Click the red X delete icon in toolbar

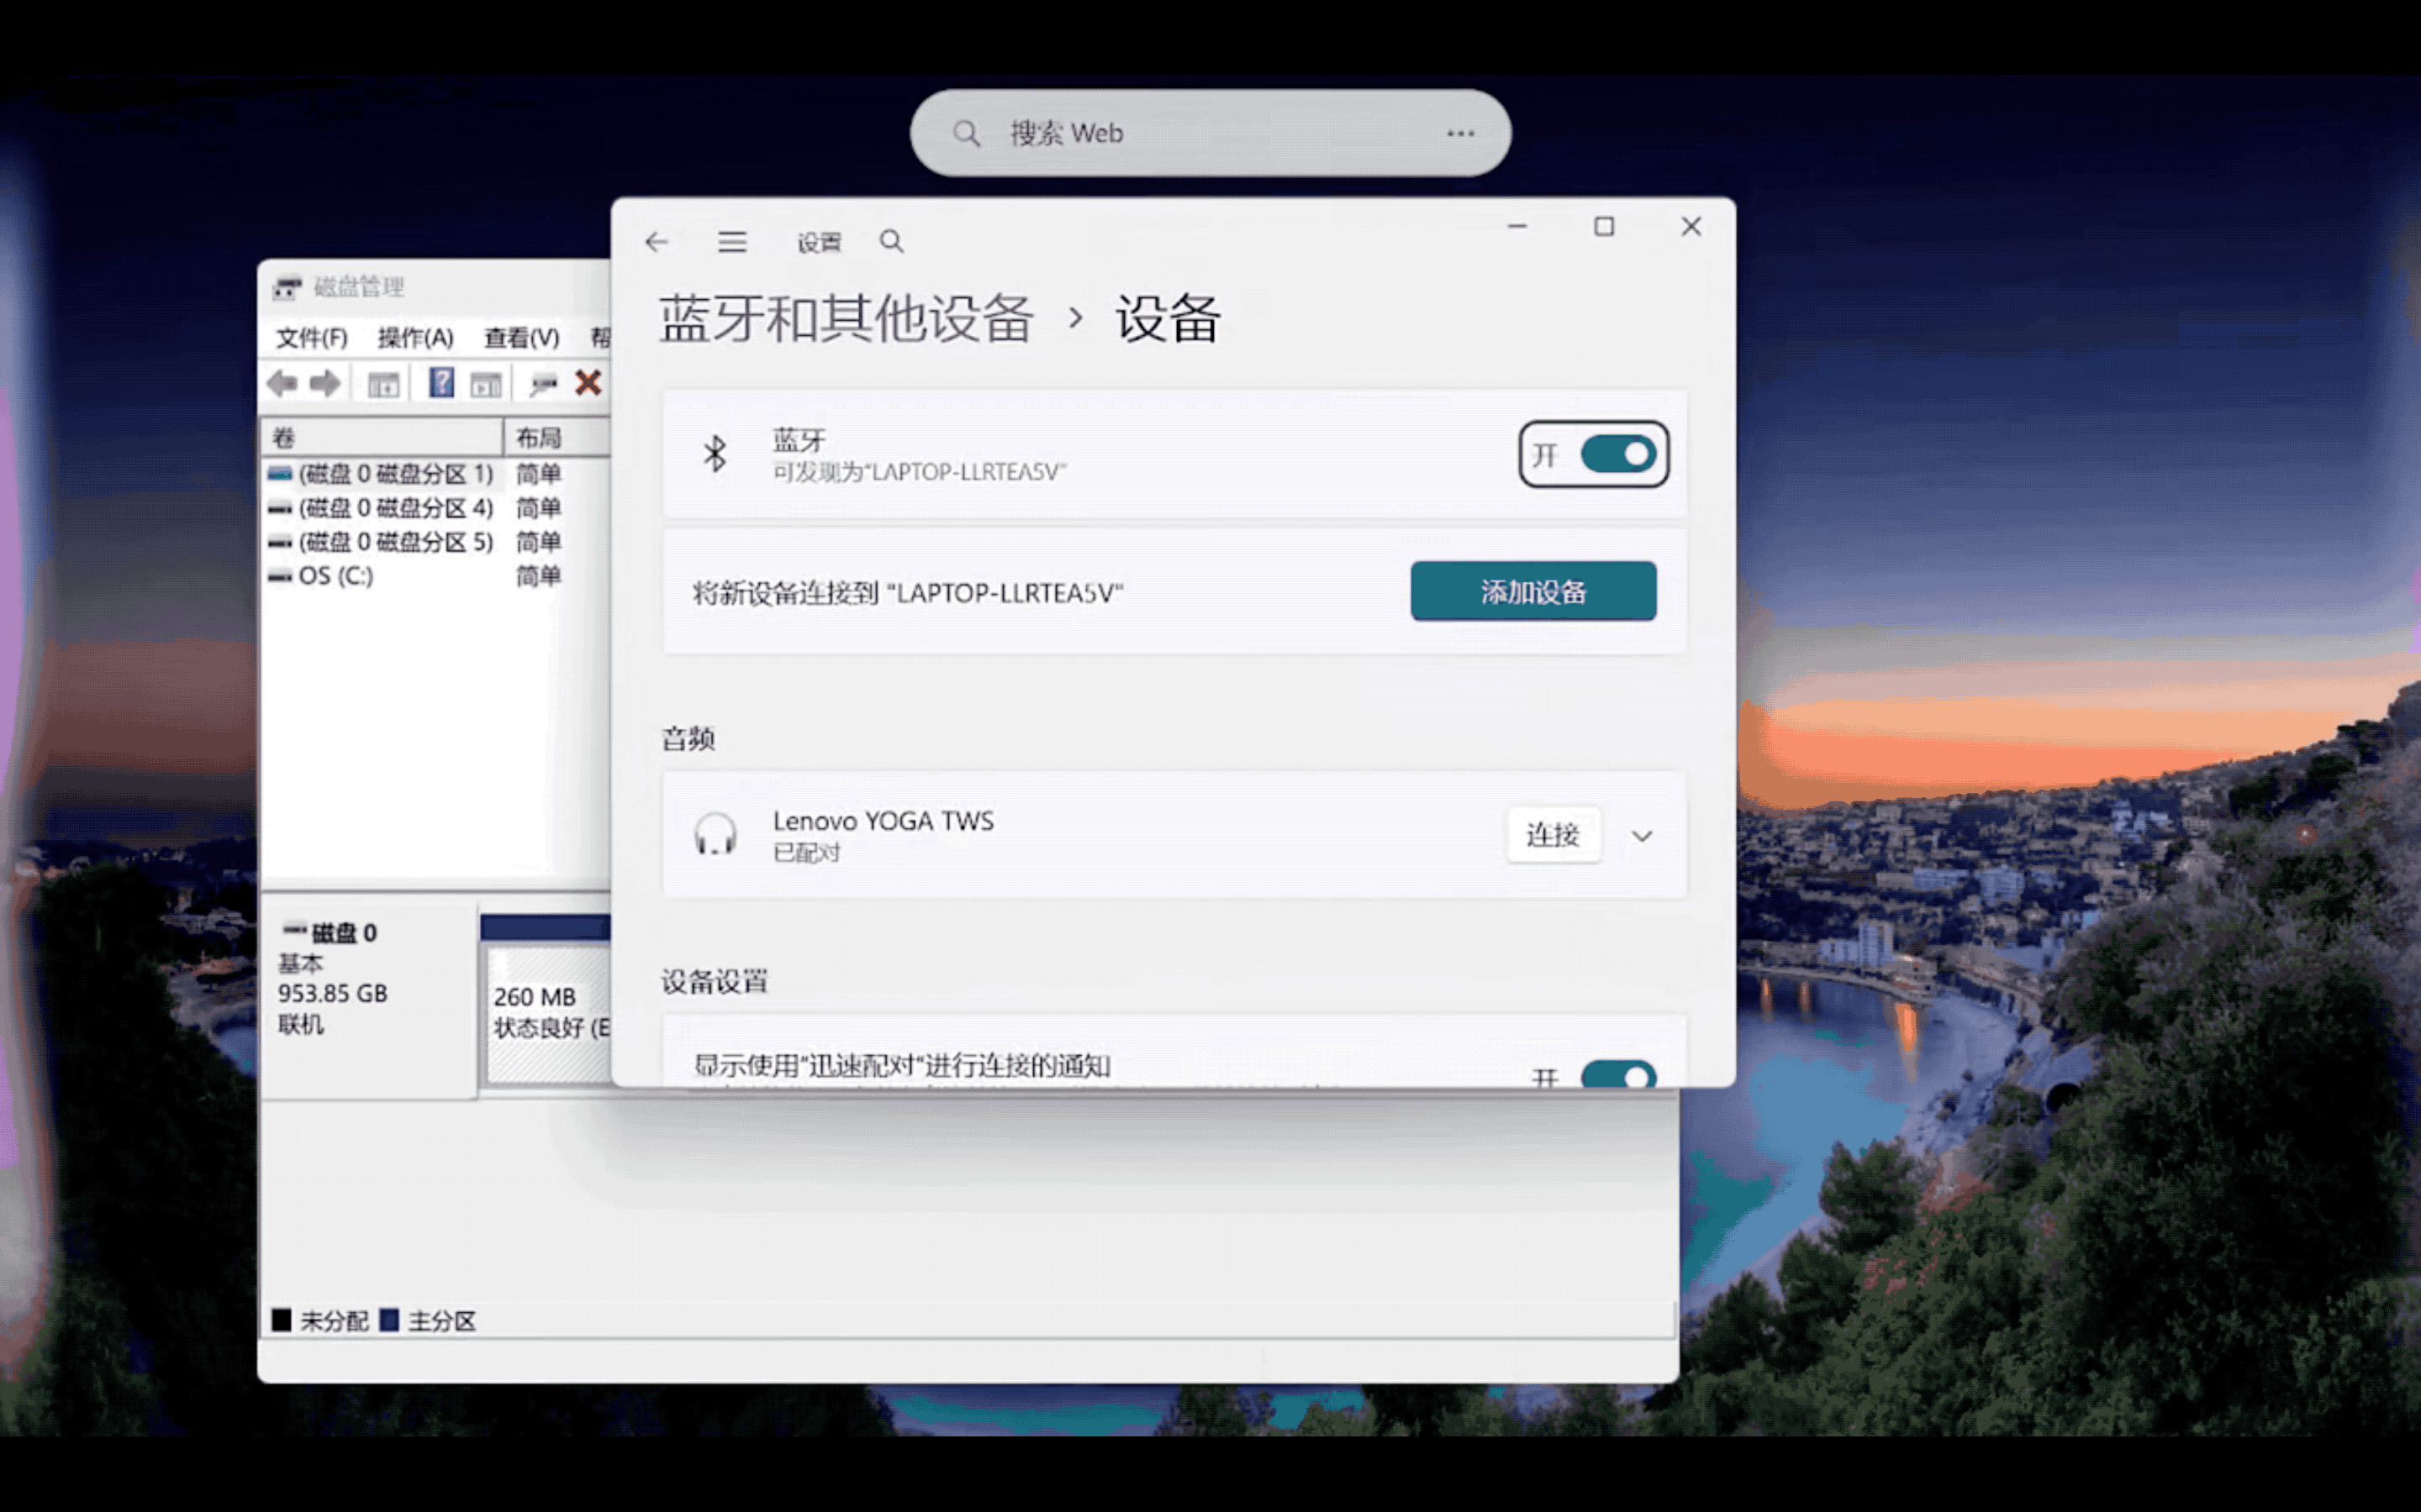click(588, 383)
